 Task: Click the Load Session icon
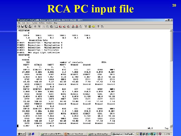(x=73, y=27)
